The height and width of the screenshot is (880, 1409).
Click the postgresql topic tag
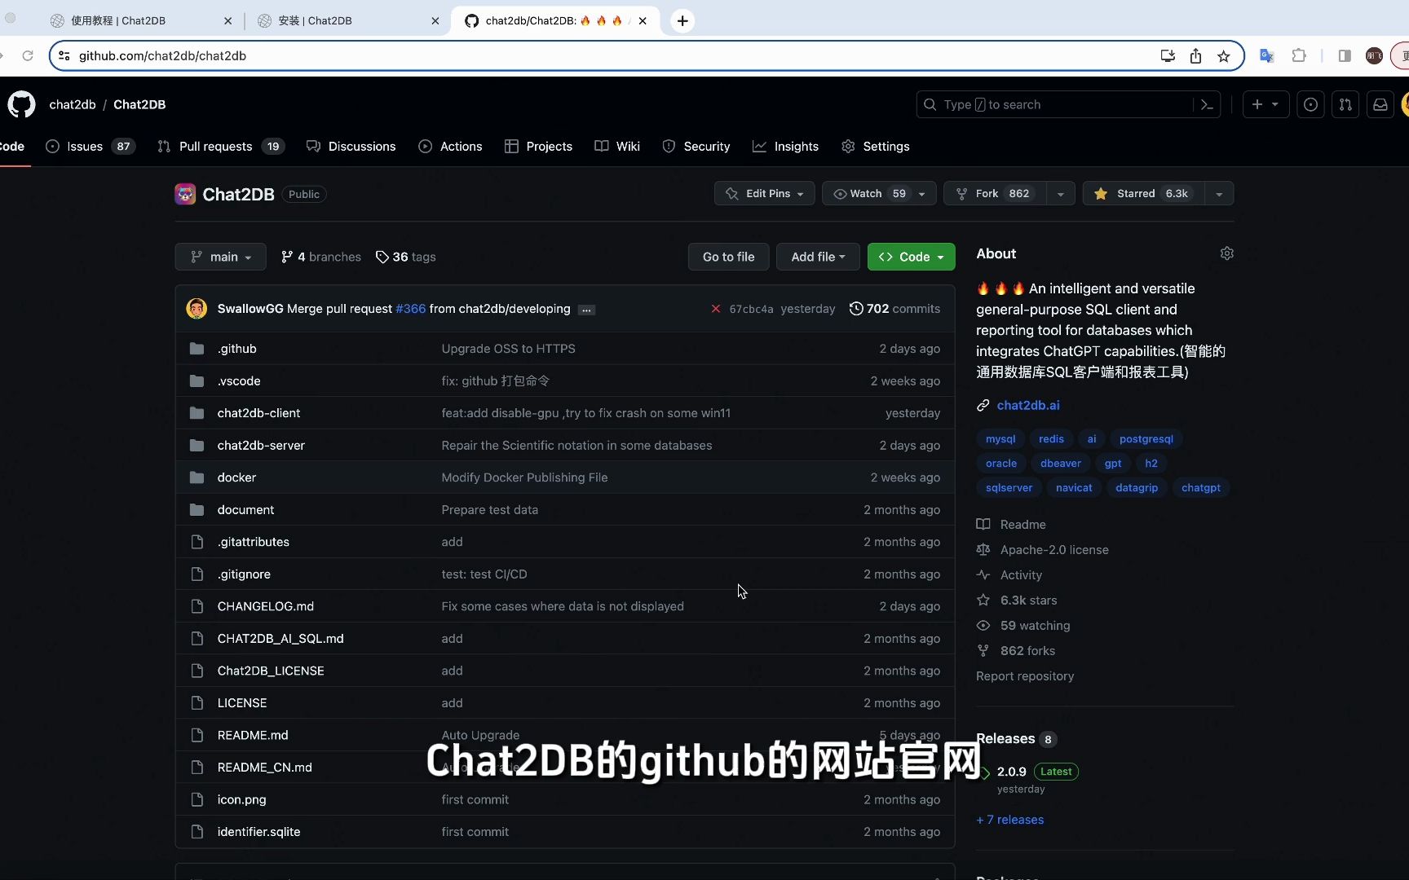click(1146, 439)
